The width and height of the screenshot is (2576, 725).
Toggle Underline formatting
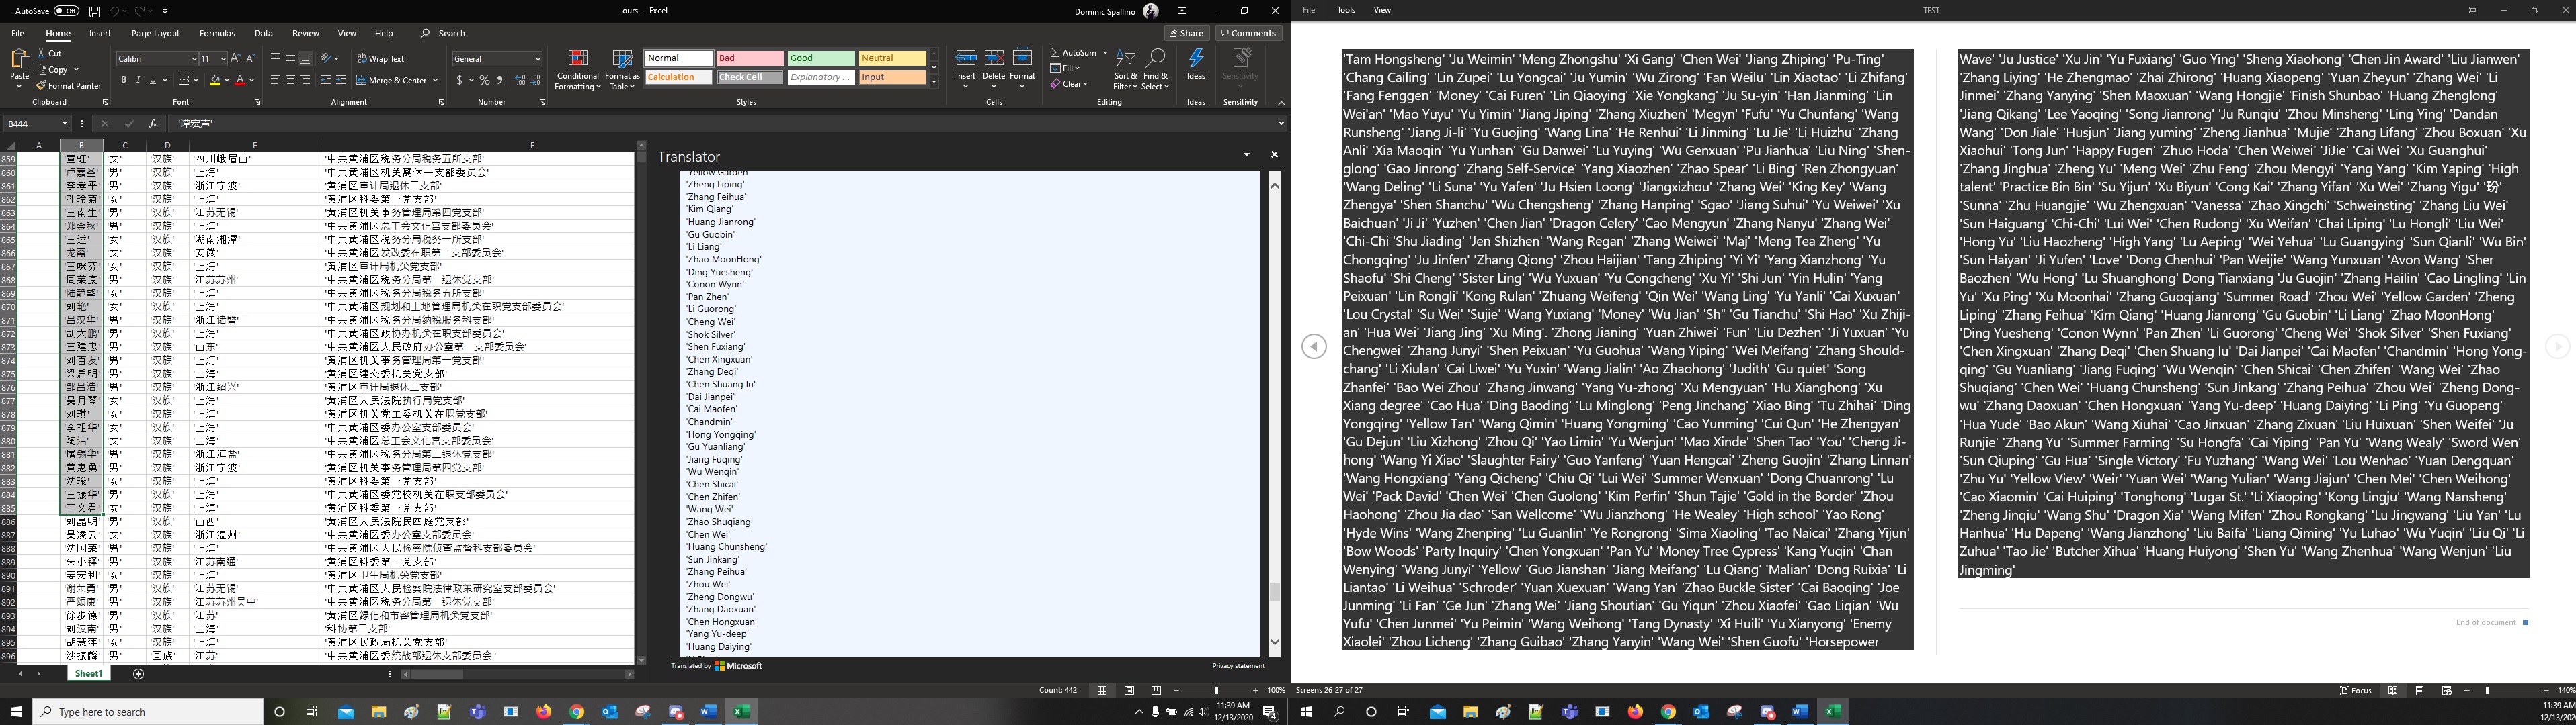152,80
